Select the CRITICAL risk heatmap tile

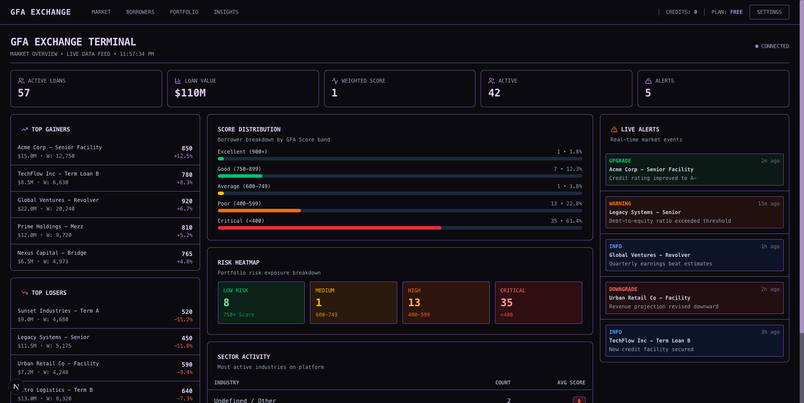pyautogui.click(x=538, y=302)
